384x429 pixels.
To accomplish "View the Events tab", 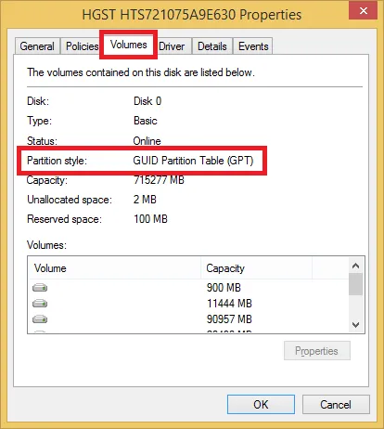I will pos(253,46).
